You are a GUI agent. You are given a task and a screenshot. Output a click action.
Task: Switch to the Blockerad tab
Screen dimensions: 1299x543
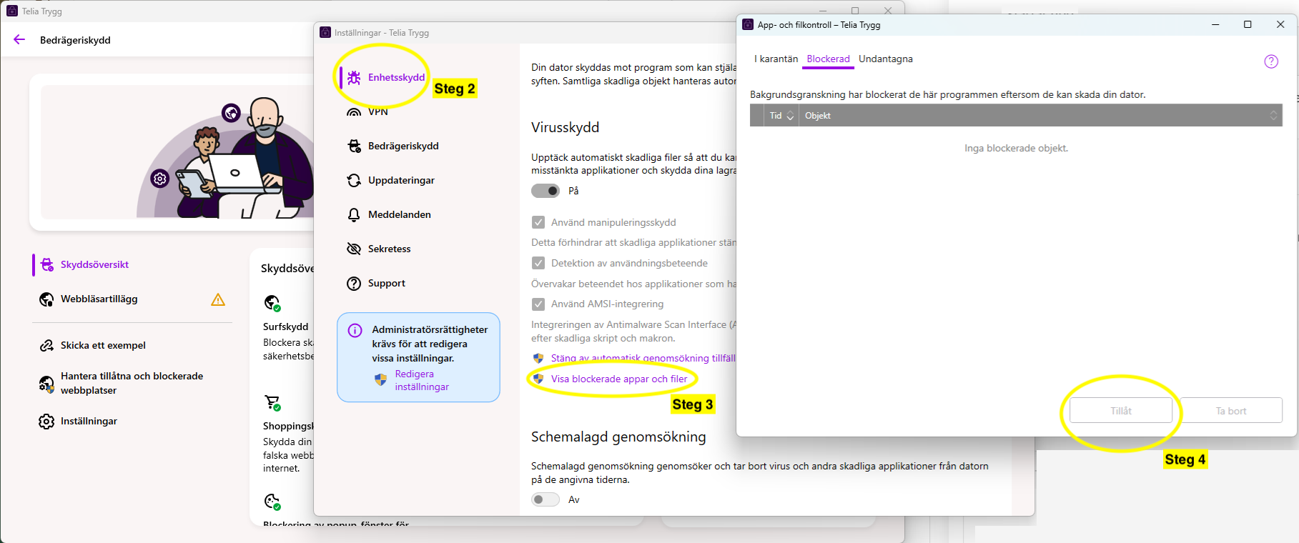828,59
